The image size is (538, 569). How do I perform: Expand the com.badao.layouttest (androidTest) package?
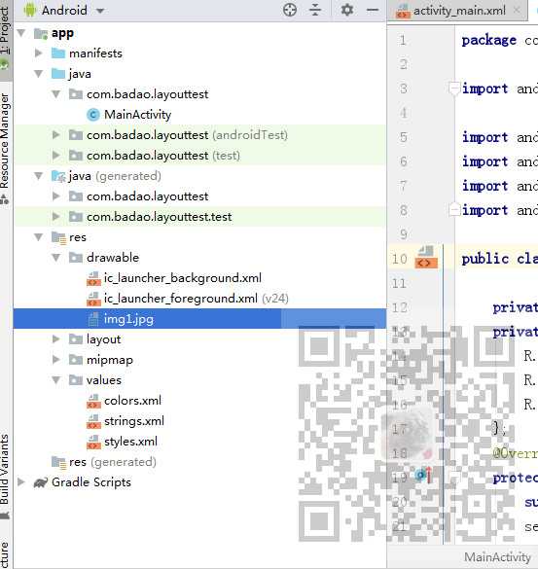pos(55,135)
